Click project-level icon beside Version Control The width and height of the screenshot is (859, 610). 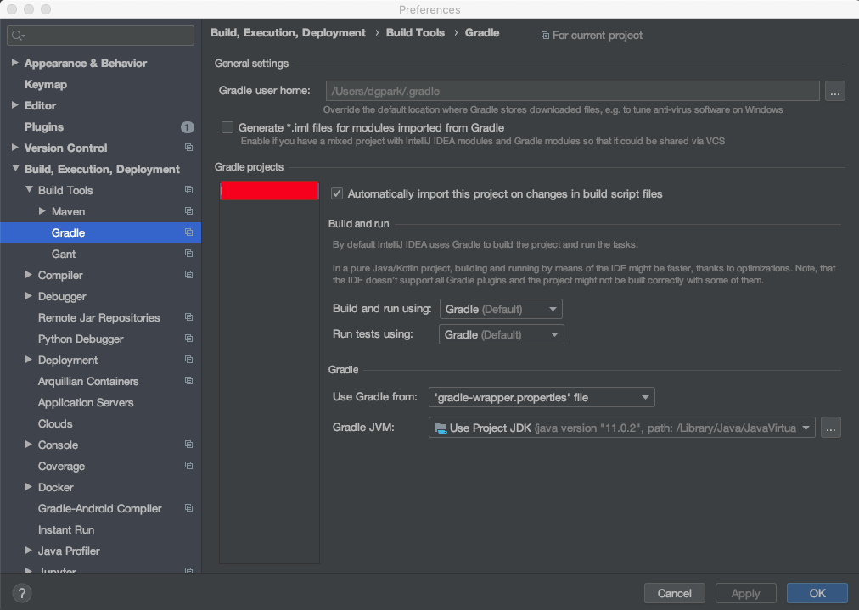tap(189, 148)
